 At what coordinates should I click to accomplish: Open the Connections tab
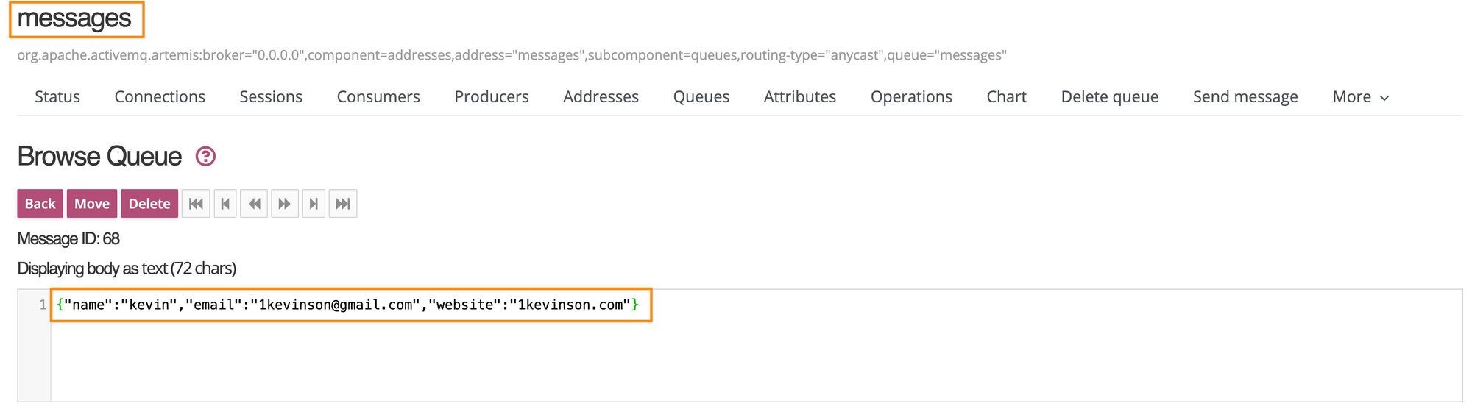tap(160, 97)
